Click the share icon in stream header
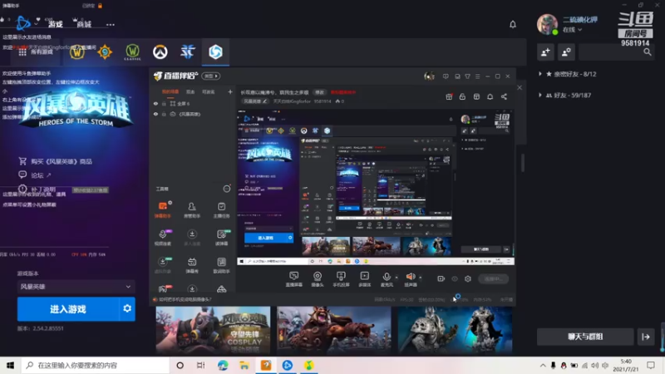 pos(504,96)
